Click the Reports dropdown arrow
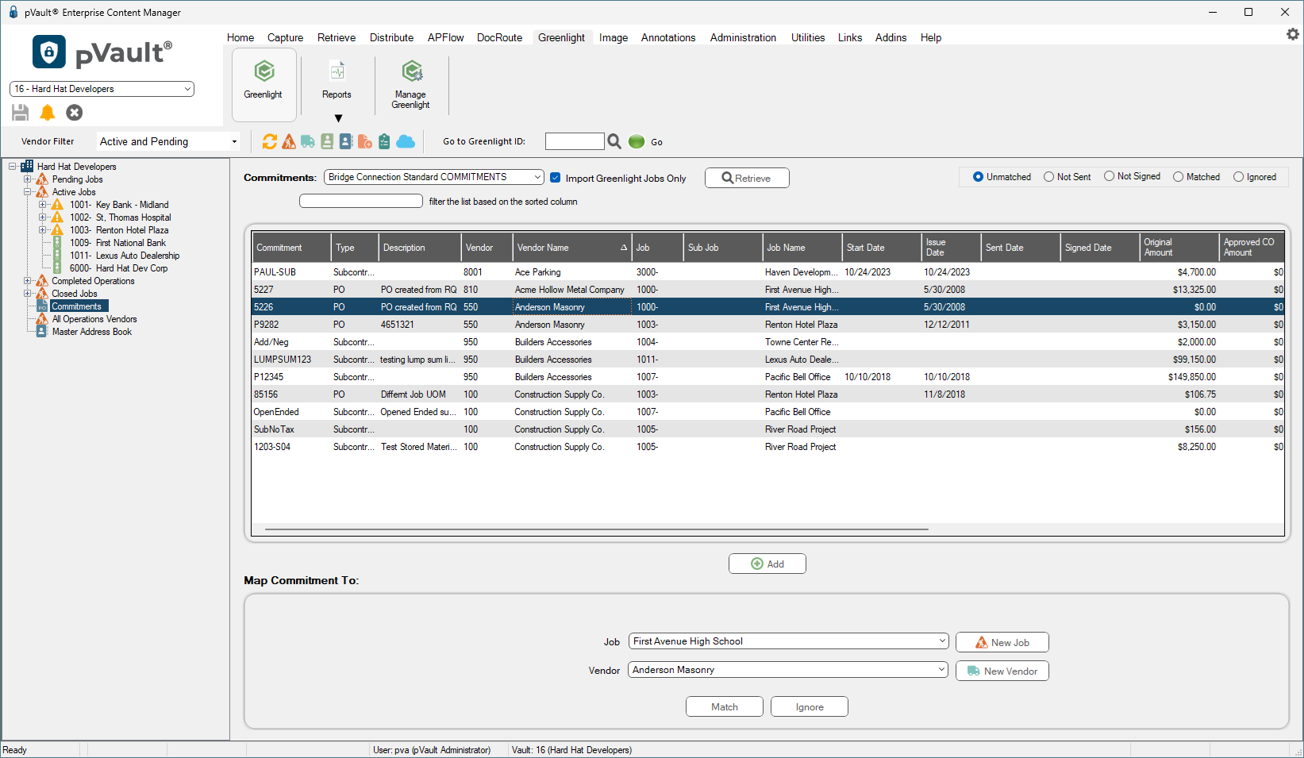 [x=338, y=118]
